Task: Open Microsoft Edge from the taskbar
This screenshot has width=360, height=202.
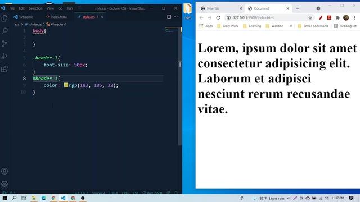Action: click(44, 198)
